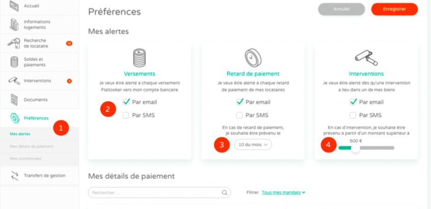Open the Interventions paint roller sidebar icon
The width and height of the screenshot is (431, 209).
[14, 81]
